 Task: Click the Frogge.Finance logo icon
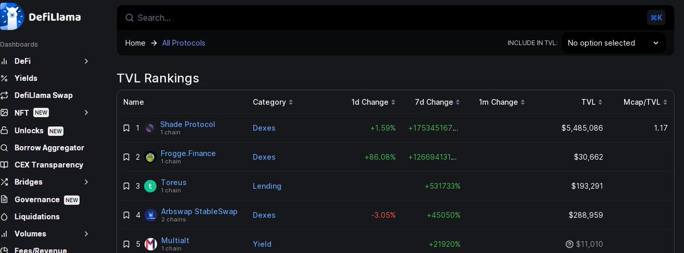(x=150, y=157)
